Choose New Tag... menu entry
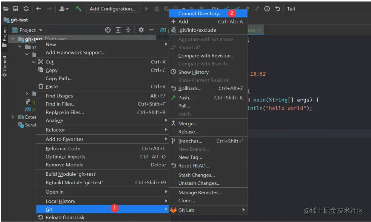The height and width of the screenshot is (222, 371). point(208,157)
